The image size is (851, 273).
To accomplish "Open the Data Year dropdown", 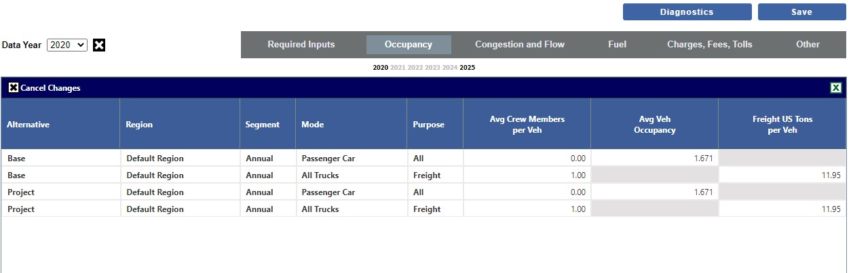I will (67, 45).
